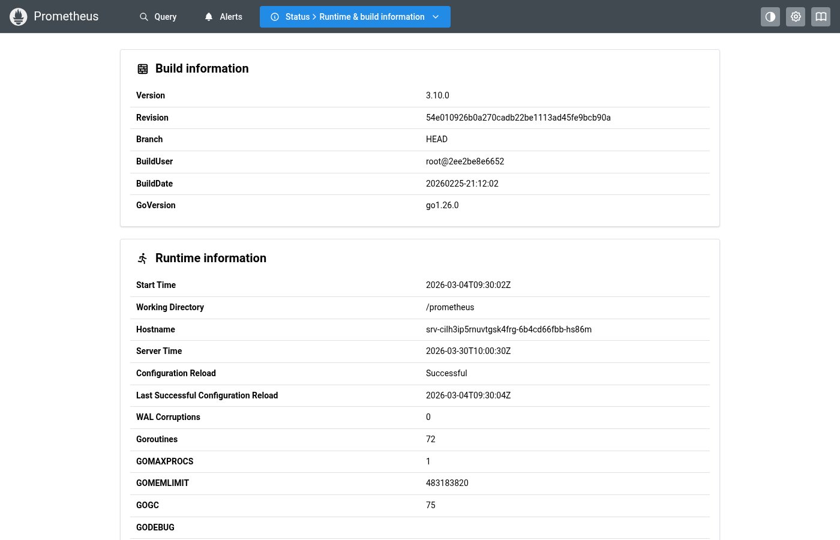The height and width of the screenshot is (540, 840).
Task: Click the Last Successful Configuration Reload label
Action: coord(207,395)
